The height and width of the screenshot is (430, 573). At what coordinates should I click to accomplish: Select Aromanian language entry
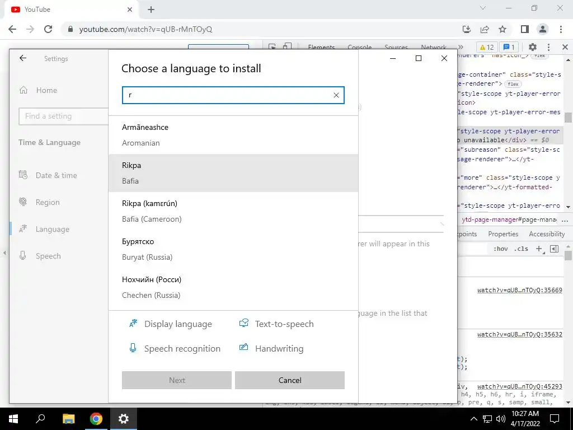click(233, 135)
